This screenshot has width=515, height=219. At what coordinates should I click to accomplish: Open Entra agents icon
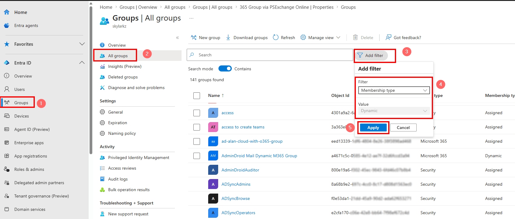7,25
